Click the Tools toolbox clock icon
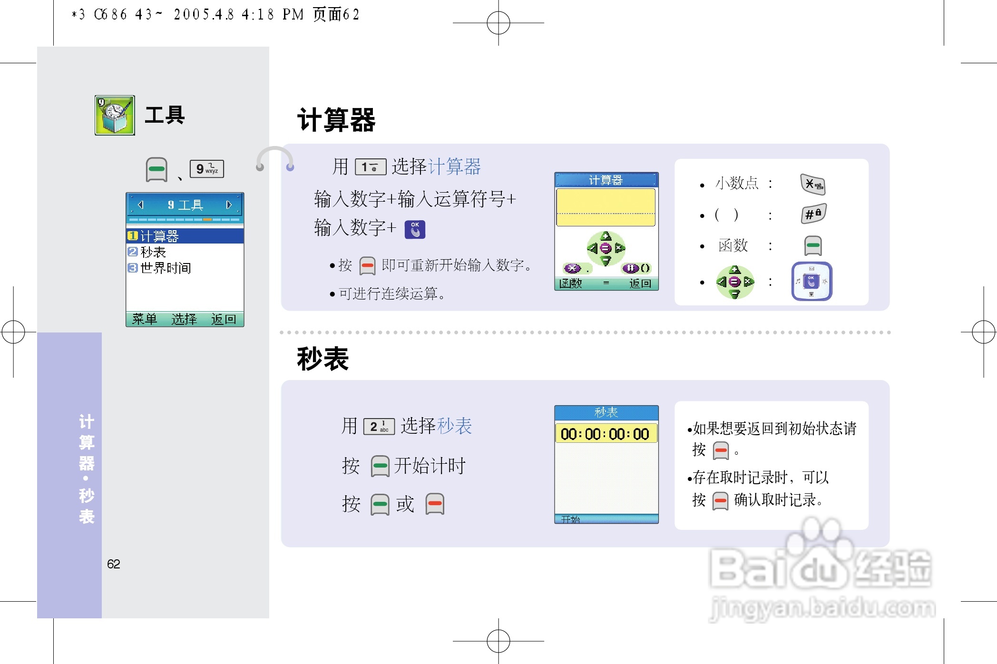The height and width of the screenshot is (664, 997). point(115,116)
